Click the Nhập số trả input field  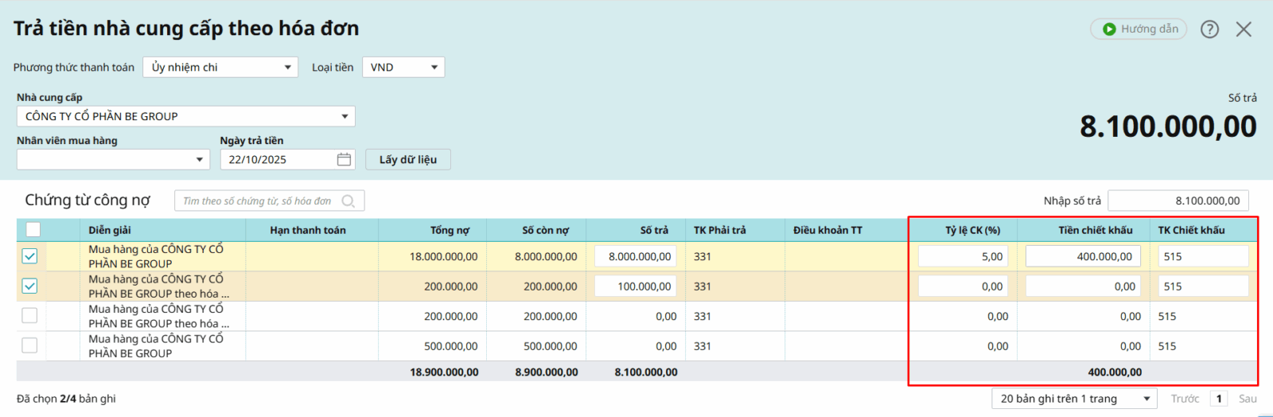click(x=1178, y=201)
